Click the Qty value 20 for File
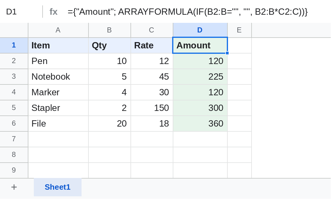The image size is (331, 199). (x=110, y=123)
